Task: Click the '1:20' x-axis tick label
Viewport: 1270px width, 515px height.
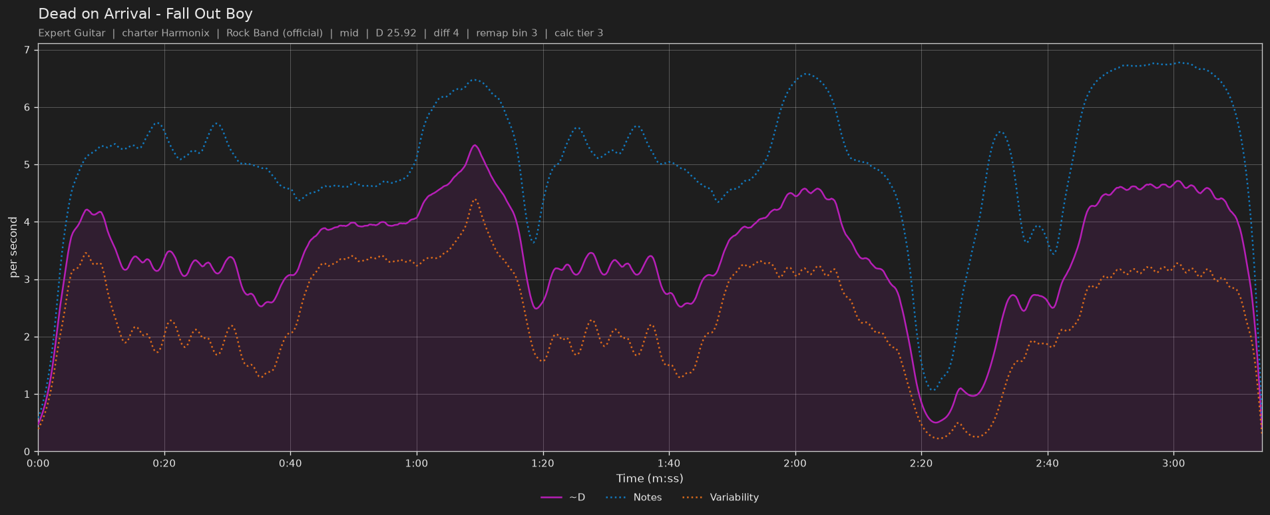Action: click(x=542, y=464)
